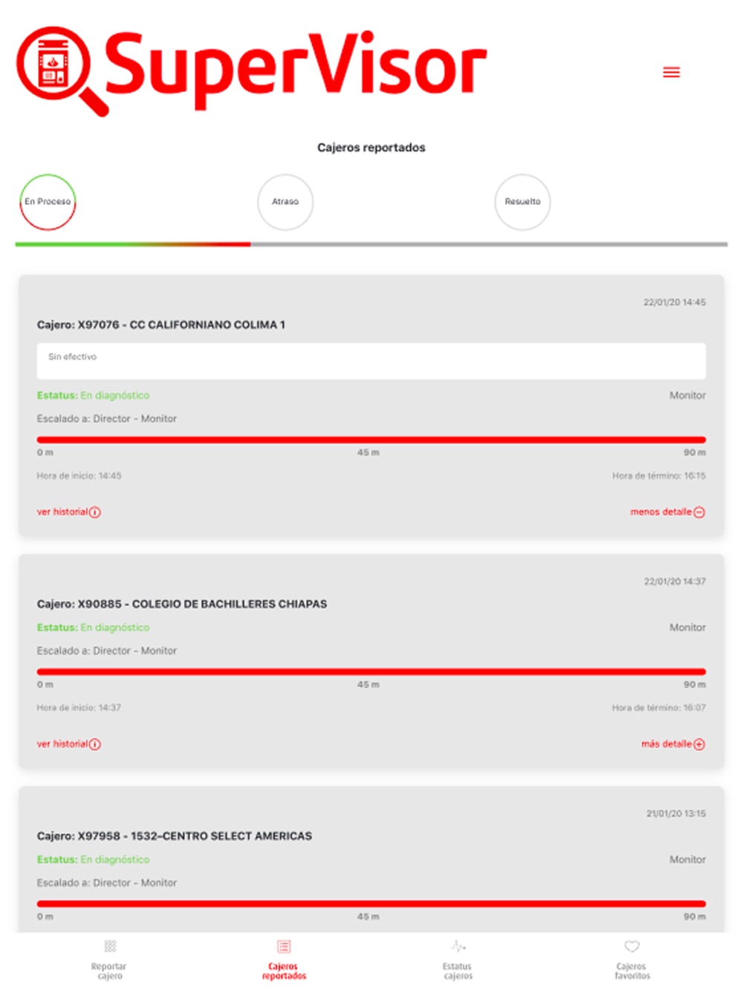Open the hamburger menu
The height and width of the screenshot is (991, 743).
pos(671,72)
